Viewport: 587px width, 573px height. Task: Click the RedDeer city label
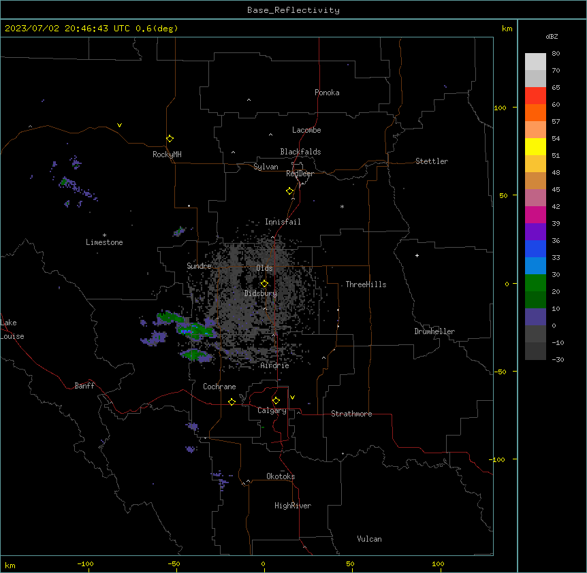click(x=300, y=174)
